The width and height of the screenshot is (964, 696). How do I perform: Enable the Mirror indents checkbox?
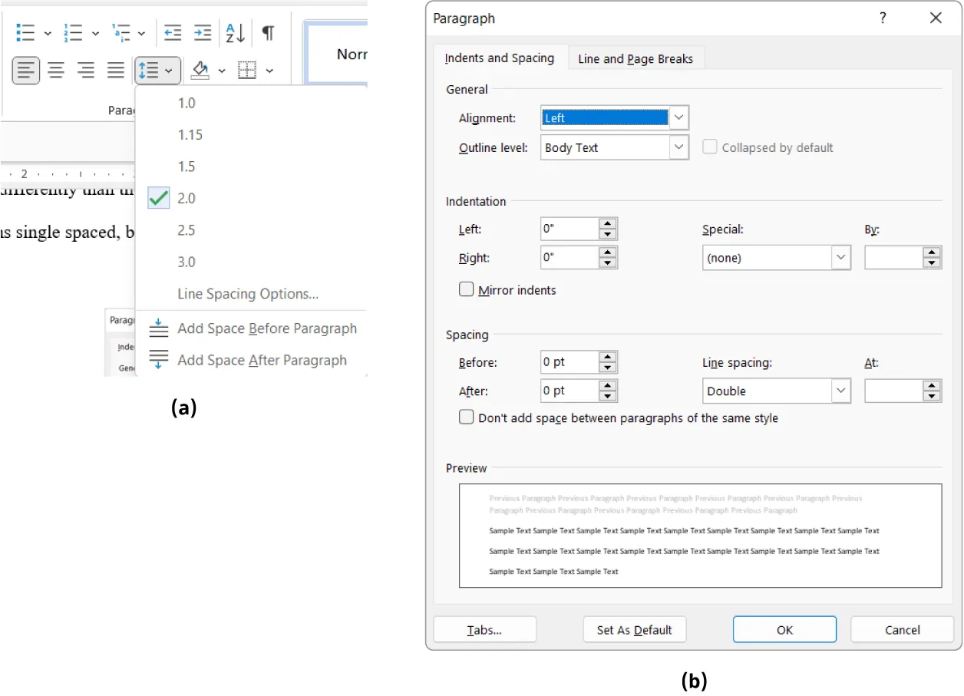tap(466, 290)
